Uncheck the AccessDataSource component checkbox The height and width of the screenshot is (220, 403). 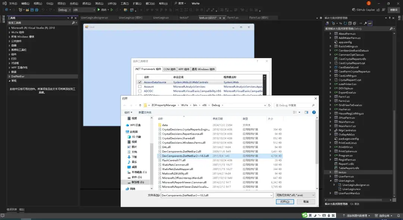tap(140, 82)
